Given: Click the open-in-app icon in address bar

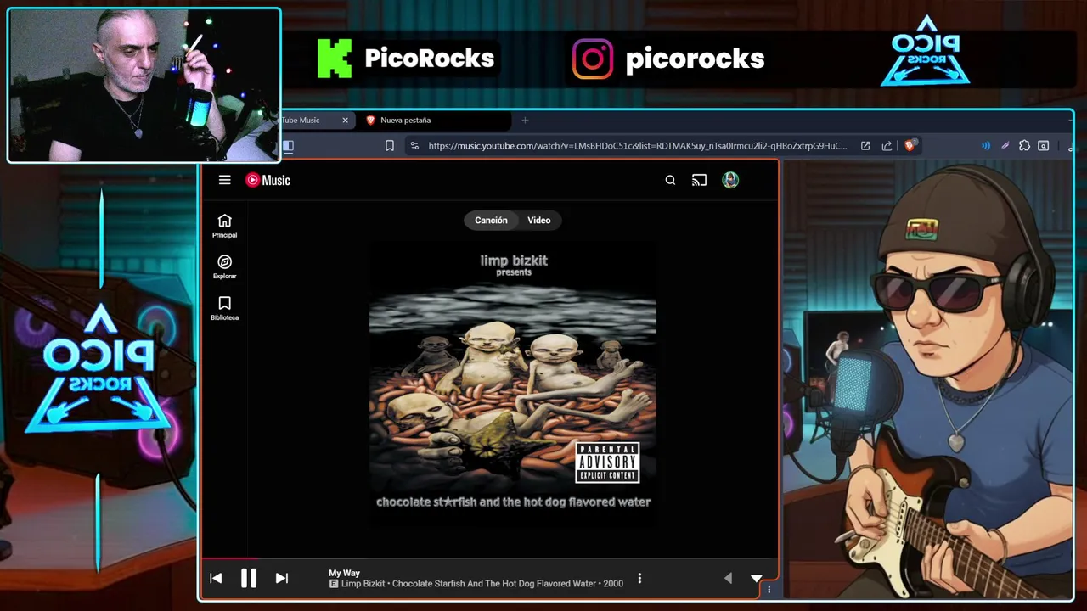Looking at the screenshot, I should (x=865, y=146).
